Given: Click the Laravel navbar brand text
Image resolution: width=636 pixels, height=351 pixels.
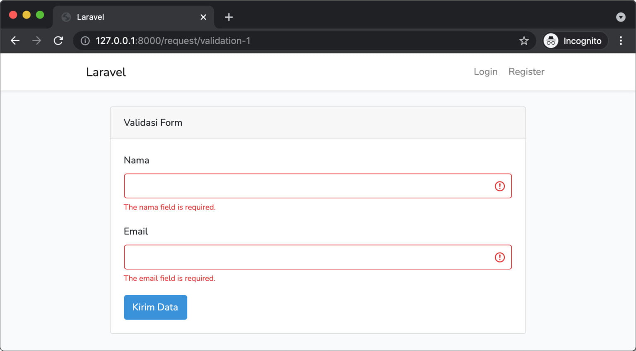Looking at the screenshot, I should pyautogui.click(x=106, y=72).
